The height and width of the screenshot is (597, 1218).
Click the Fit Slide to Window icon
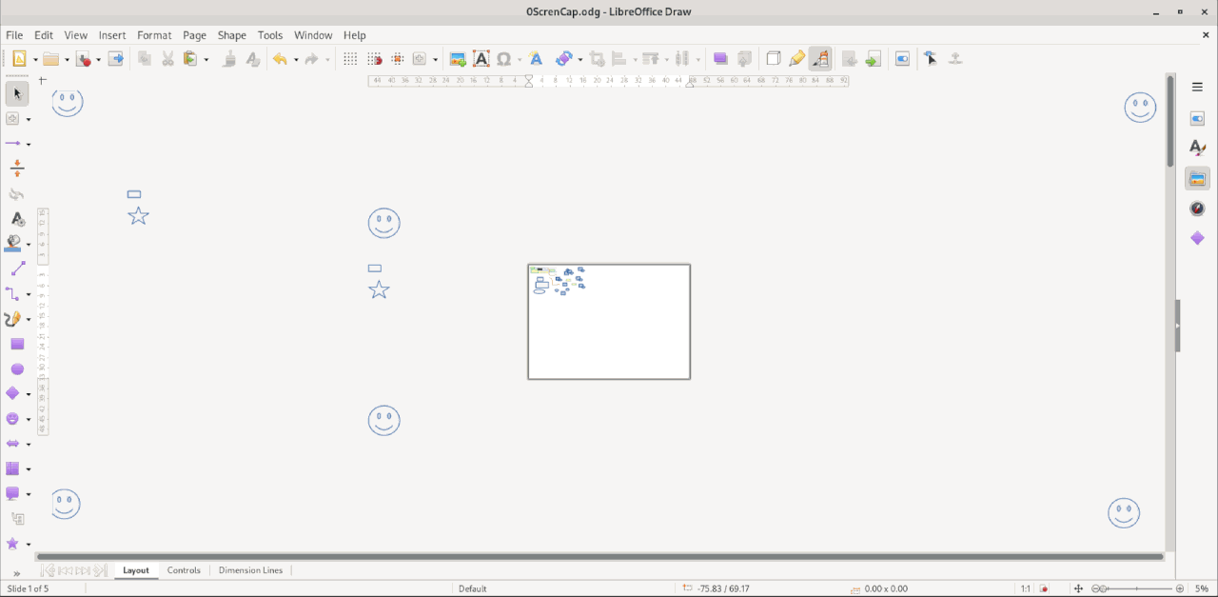coord(1078,588)
